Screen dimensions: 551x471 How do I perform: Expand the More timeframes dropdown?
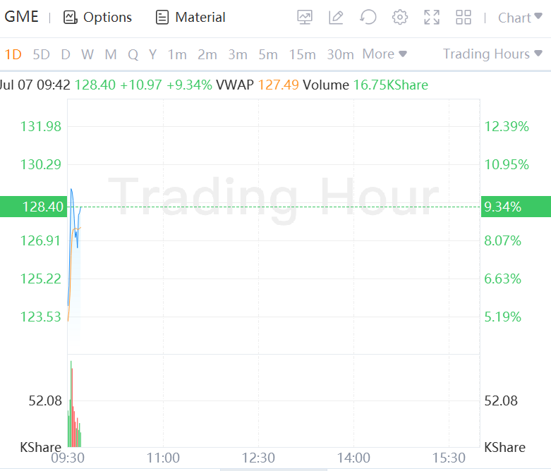coord(385,54)
